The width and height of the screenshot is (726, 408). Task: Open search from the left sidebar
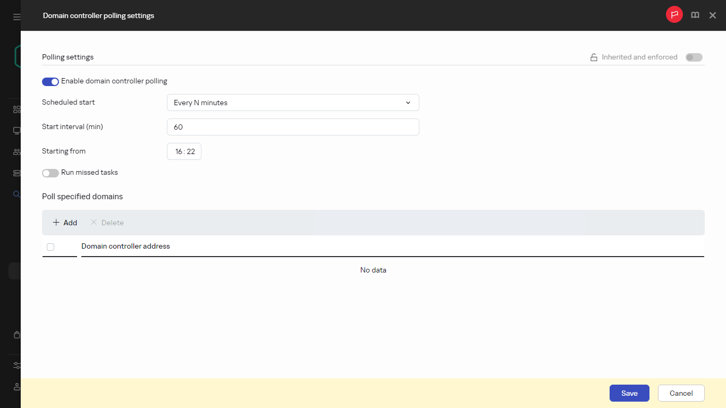pyautogui.click(x=16, y=194)
